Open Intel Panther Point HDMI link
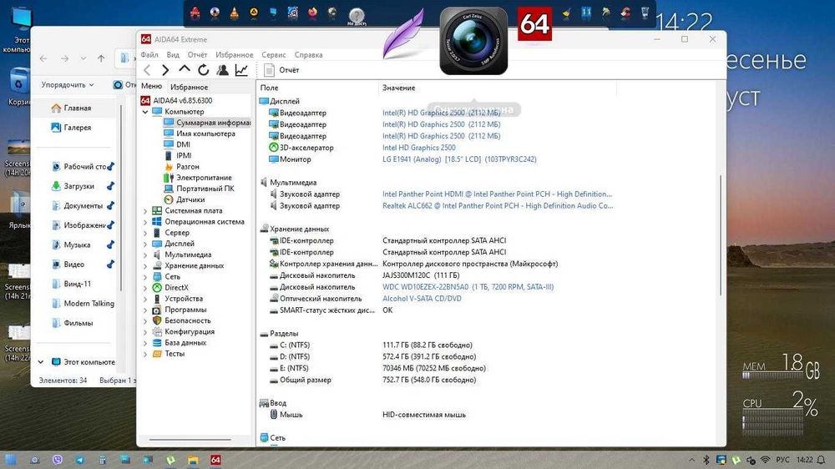The image size is (835, 469). tap(497, 194)
